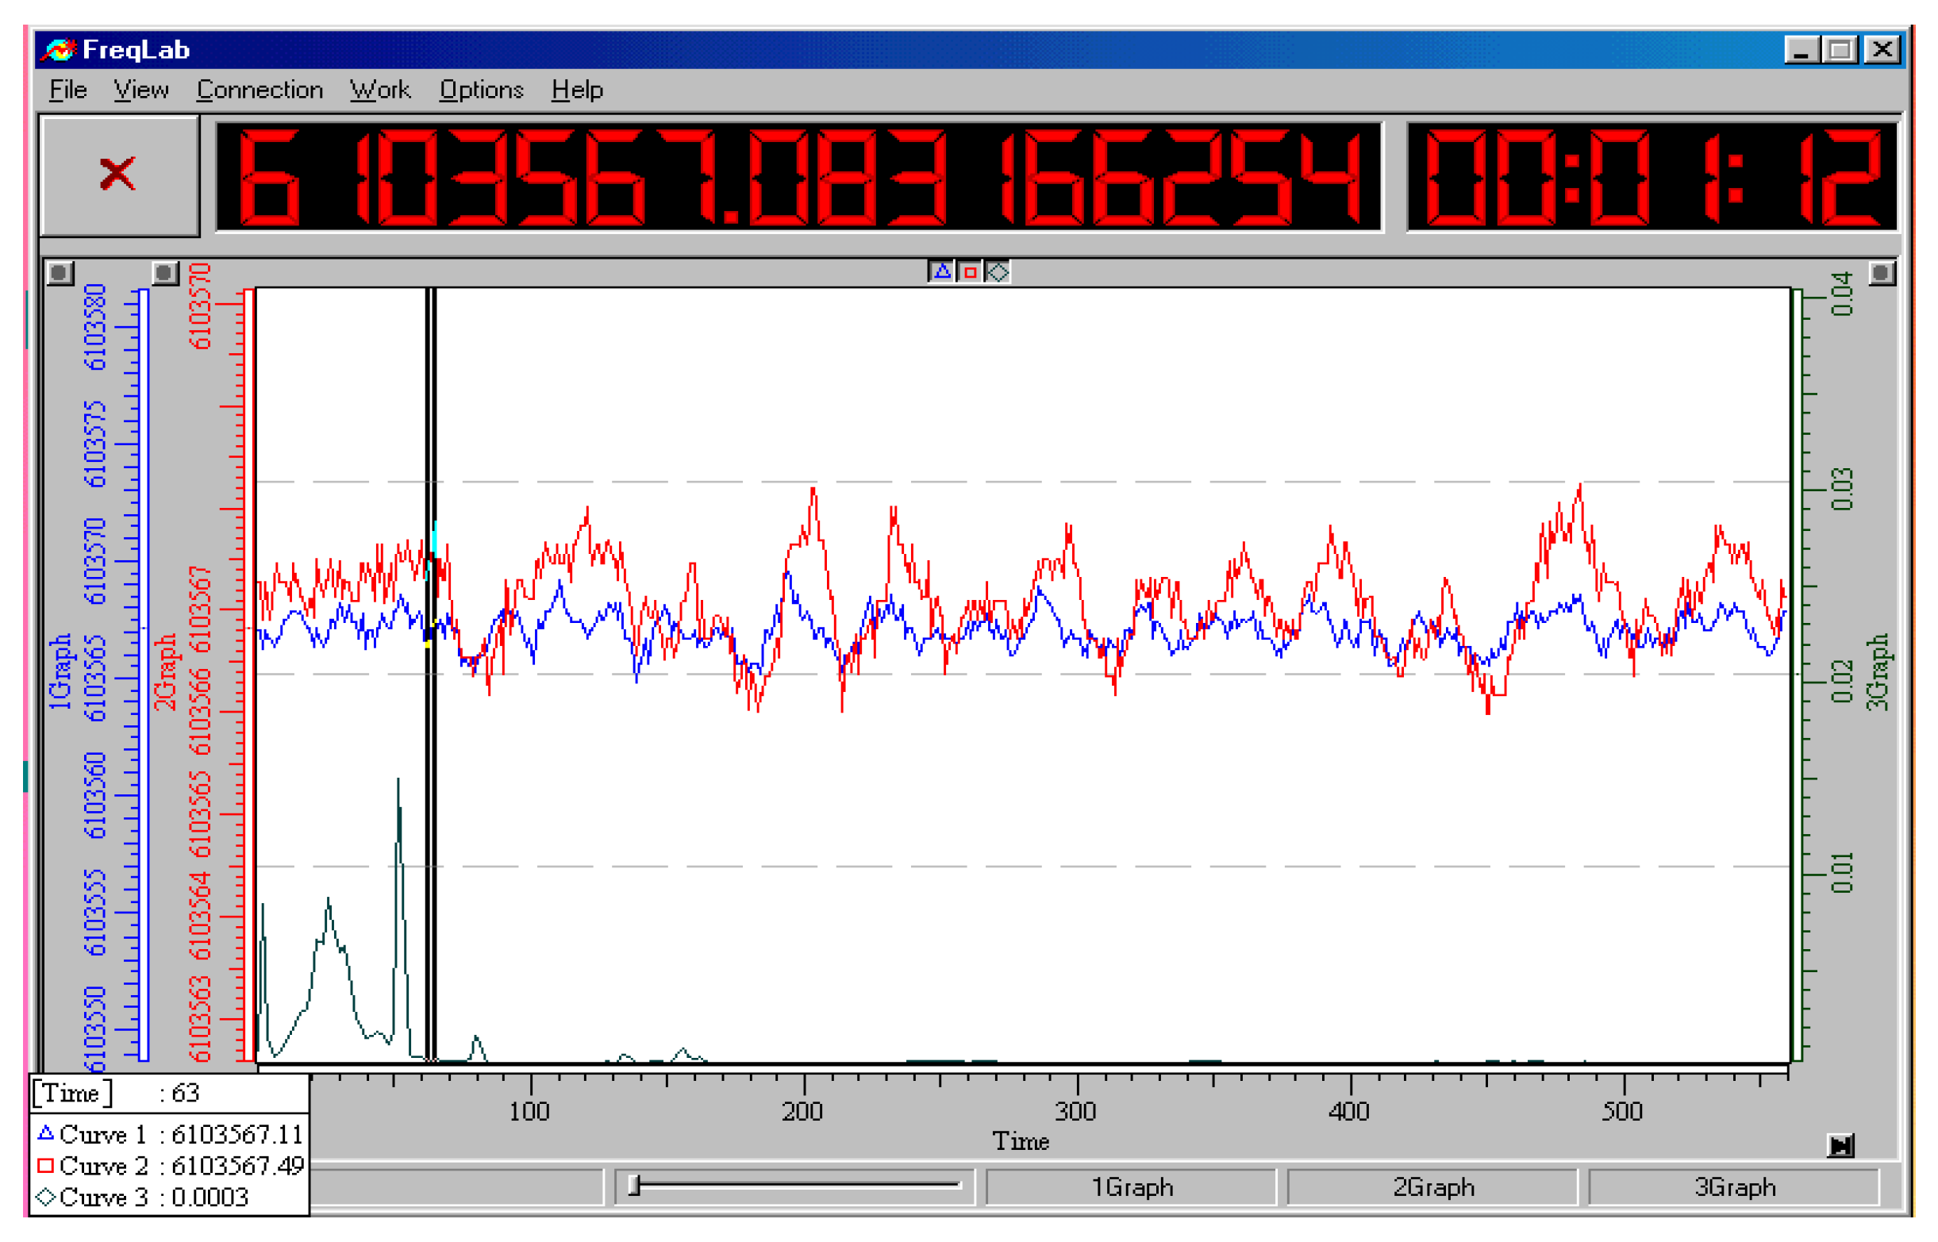Expand the Connection menu
The width and height of the screenshot is (1938, 1242).
[260, 90]
